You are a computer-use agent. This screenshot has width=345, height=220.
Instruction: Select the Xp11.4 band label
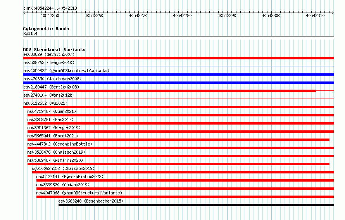[30, 33]
